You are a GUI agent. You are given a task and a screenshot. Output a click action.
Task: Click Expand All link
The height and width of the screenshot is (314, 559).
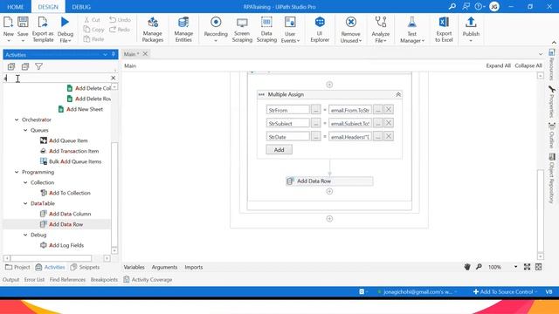point(498,65)
